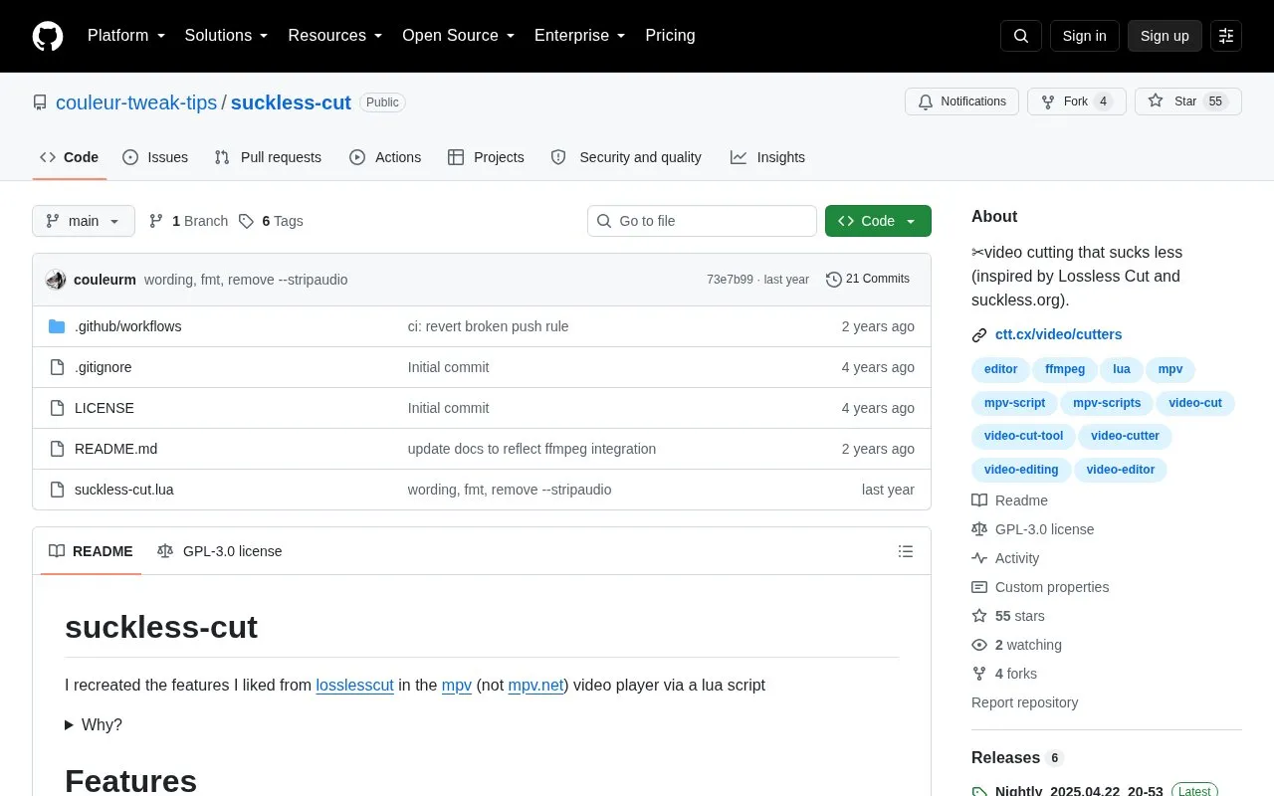
Task: Switch to the Pull requests tab
Action: [268, 157]
